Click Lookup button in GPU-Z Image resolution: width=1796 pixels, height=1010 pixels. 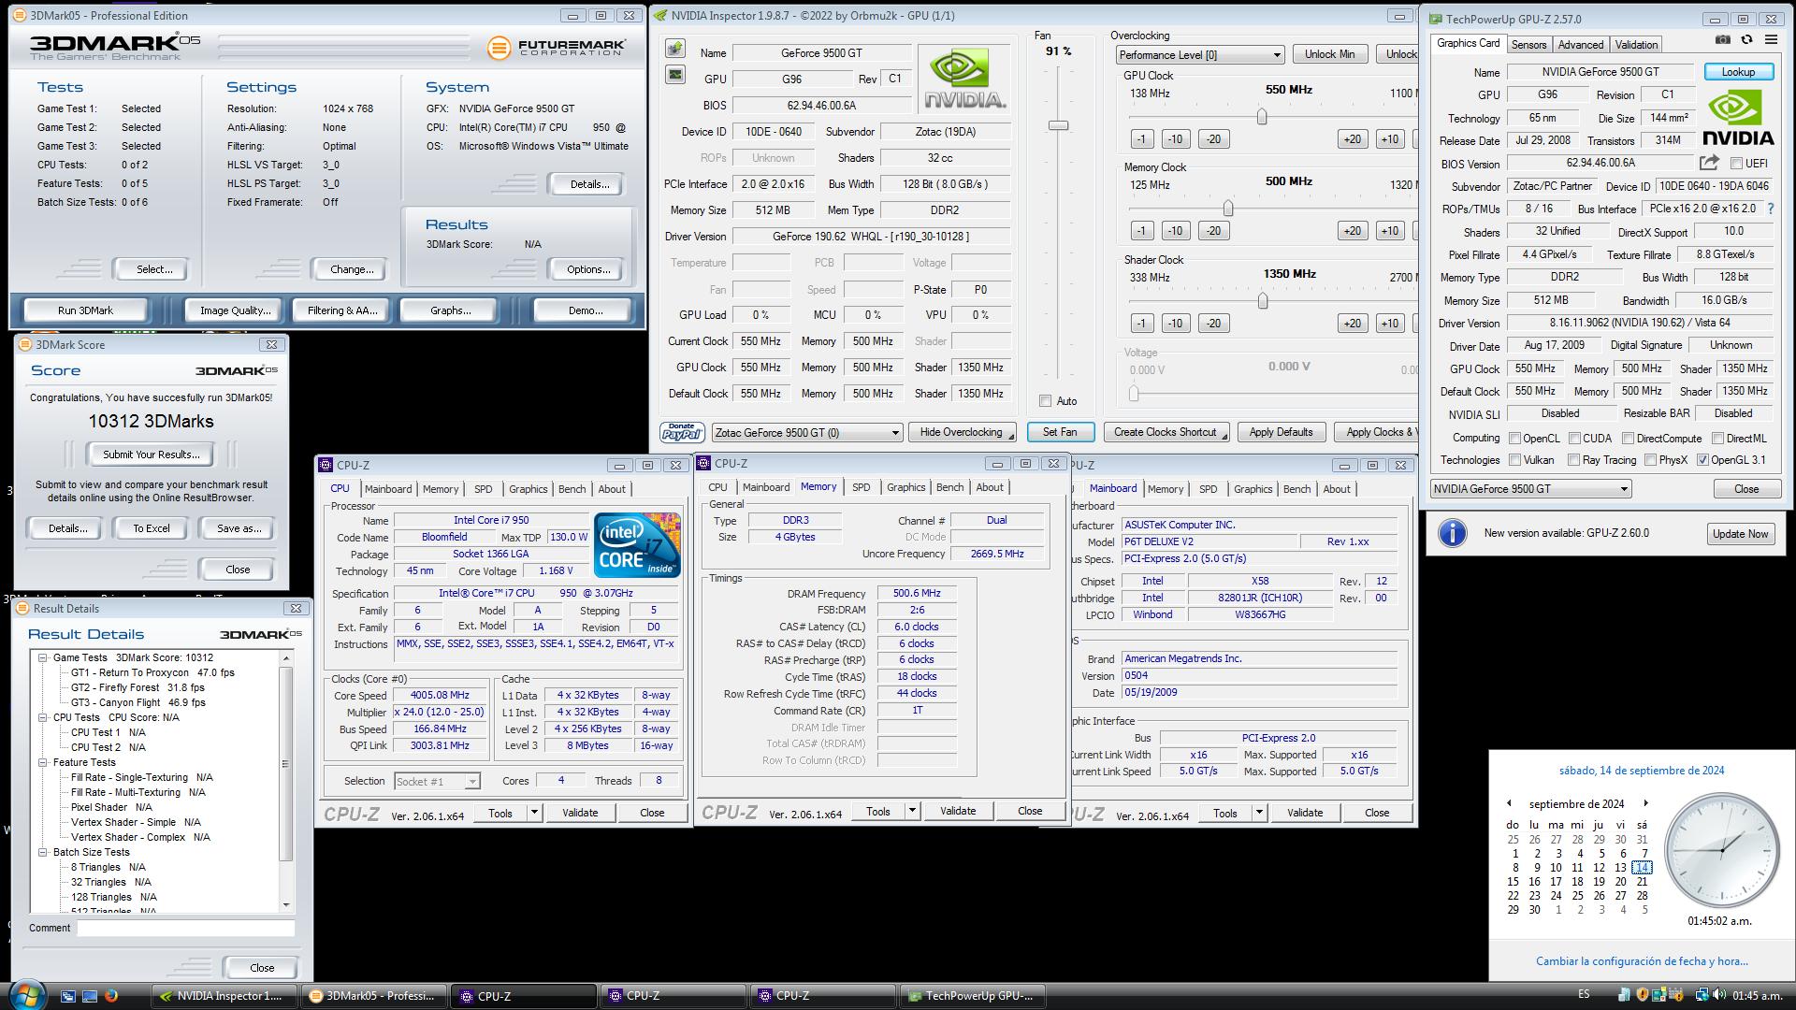(1738, 72)
